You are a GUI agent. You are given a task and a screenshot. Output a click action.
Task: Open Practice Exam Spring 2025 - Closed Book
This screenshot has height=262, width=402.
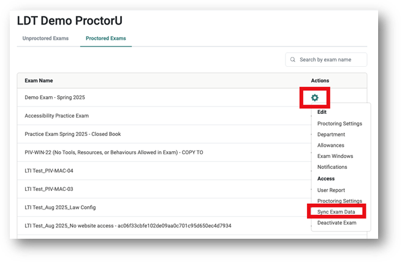pos(72,134)
